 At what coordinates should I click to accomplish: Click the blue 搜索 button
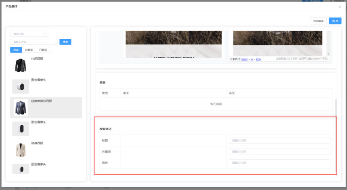click(65, 42)
